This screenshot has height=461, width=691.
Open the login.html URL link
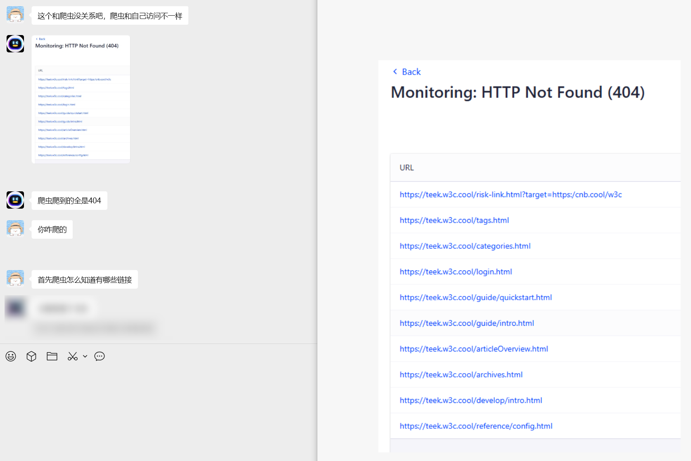point(456,272)
